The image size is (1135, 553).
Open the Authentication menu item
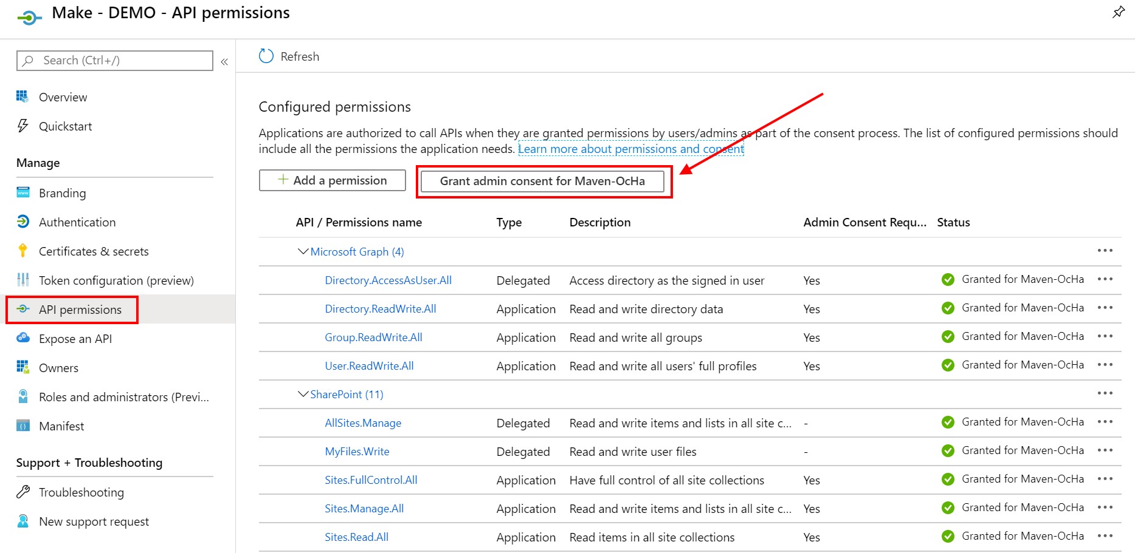77,222
